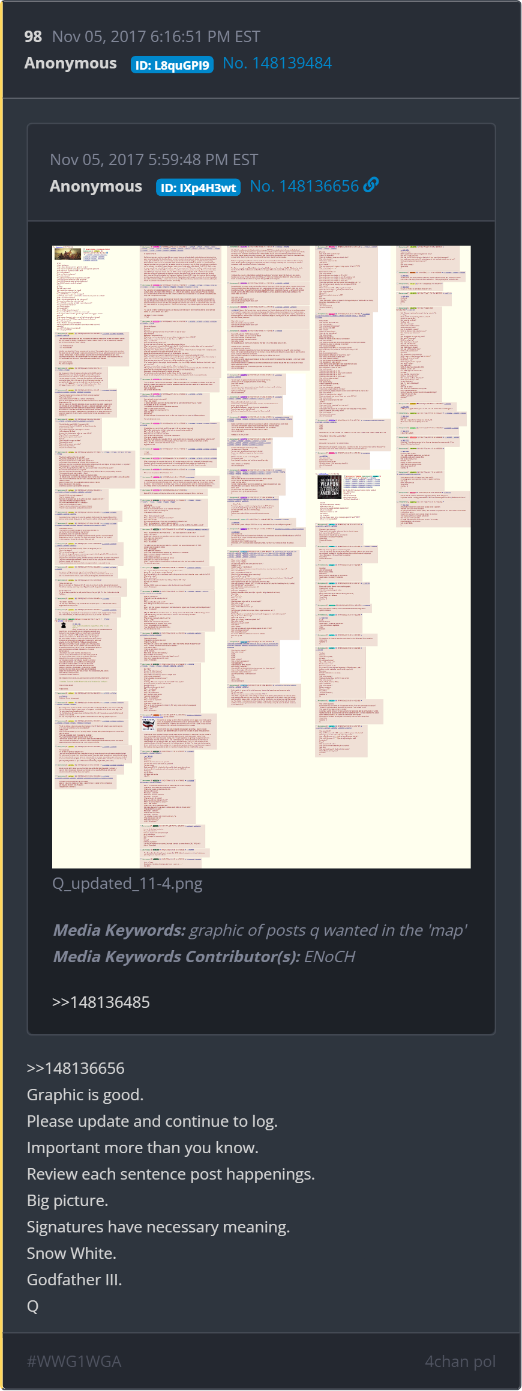Follow the >>148136485 reply reference
Image resolution: width=522 pixels, height=1391 pixels.
click(x=101, y=1002)
